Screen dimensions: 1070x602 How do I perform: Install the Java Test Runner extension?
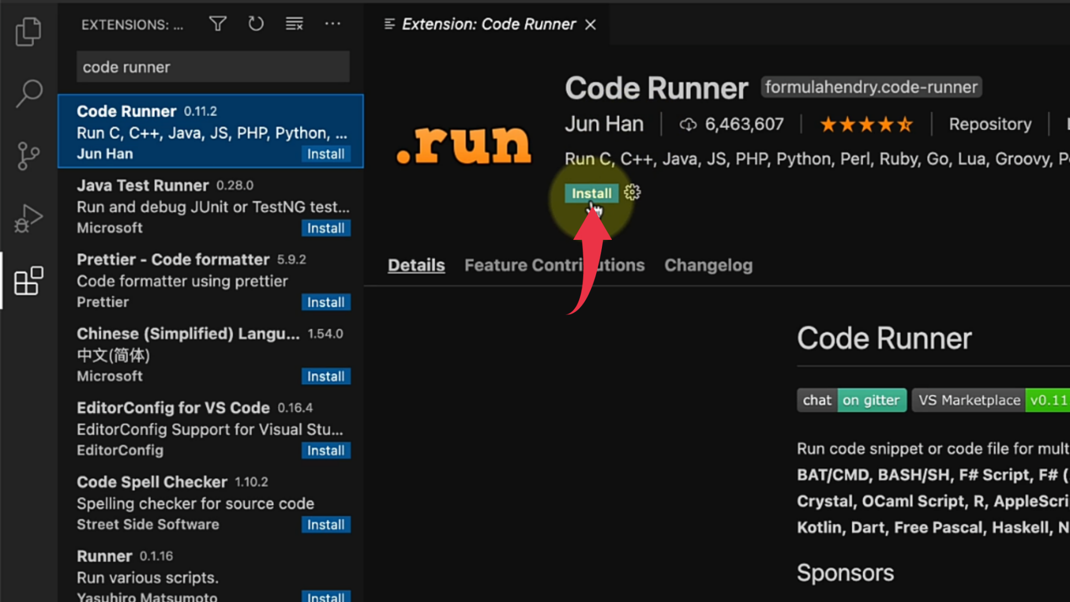click(325, 228)
